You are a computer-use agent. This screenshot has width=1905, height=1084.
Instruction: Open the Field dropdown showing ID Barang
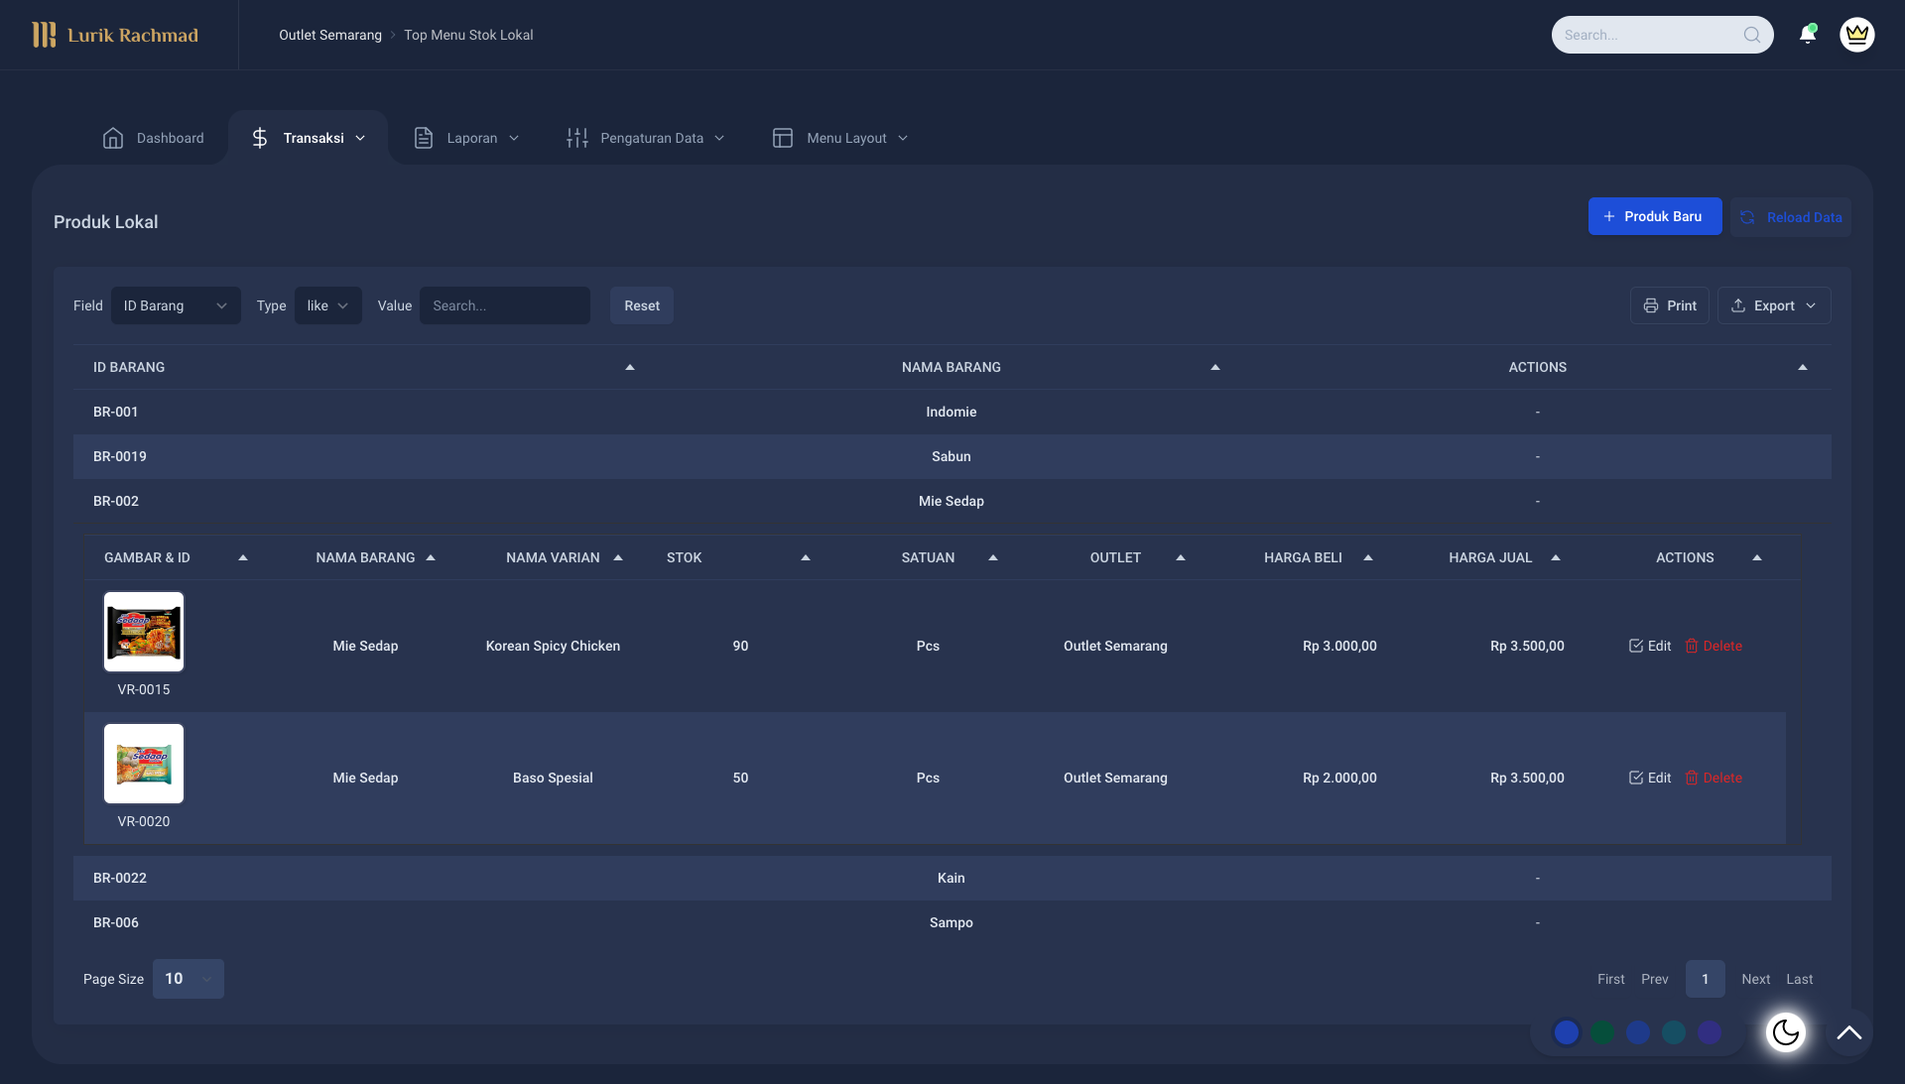pos(176,305)
